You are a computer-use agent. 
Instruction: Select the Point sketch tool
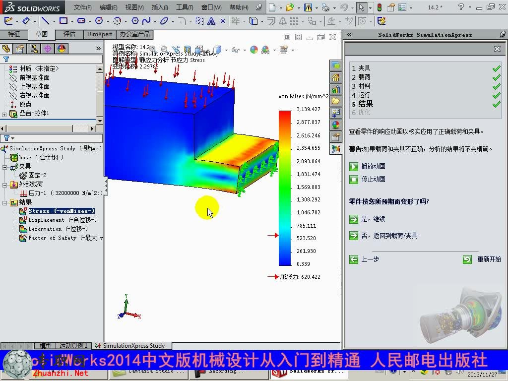tap(223, 21)
